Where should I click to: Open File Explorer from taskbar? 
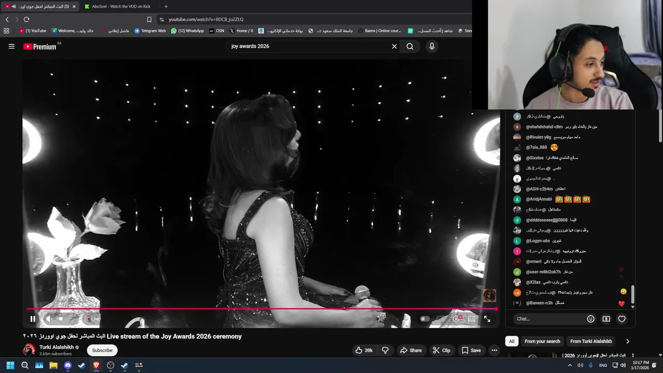point(53,365)
